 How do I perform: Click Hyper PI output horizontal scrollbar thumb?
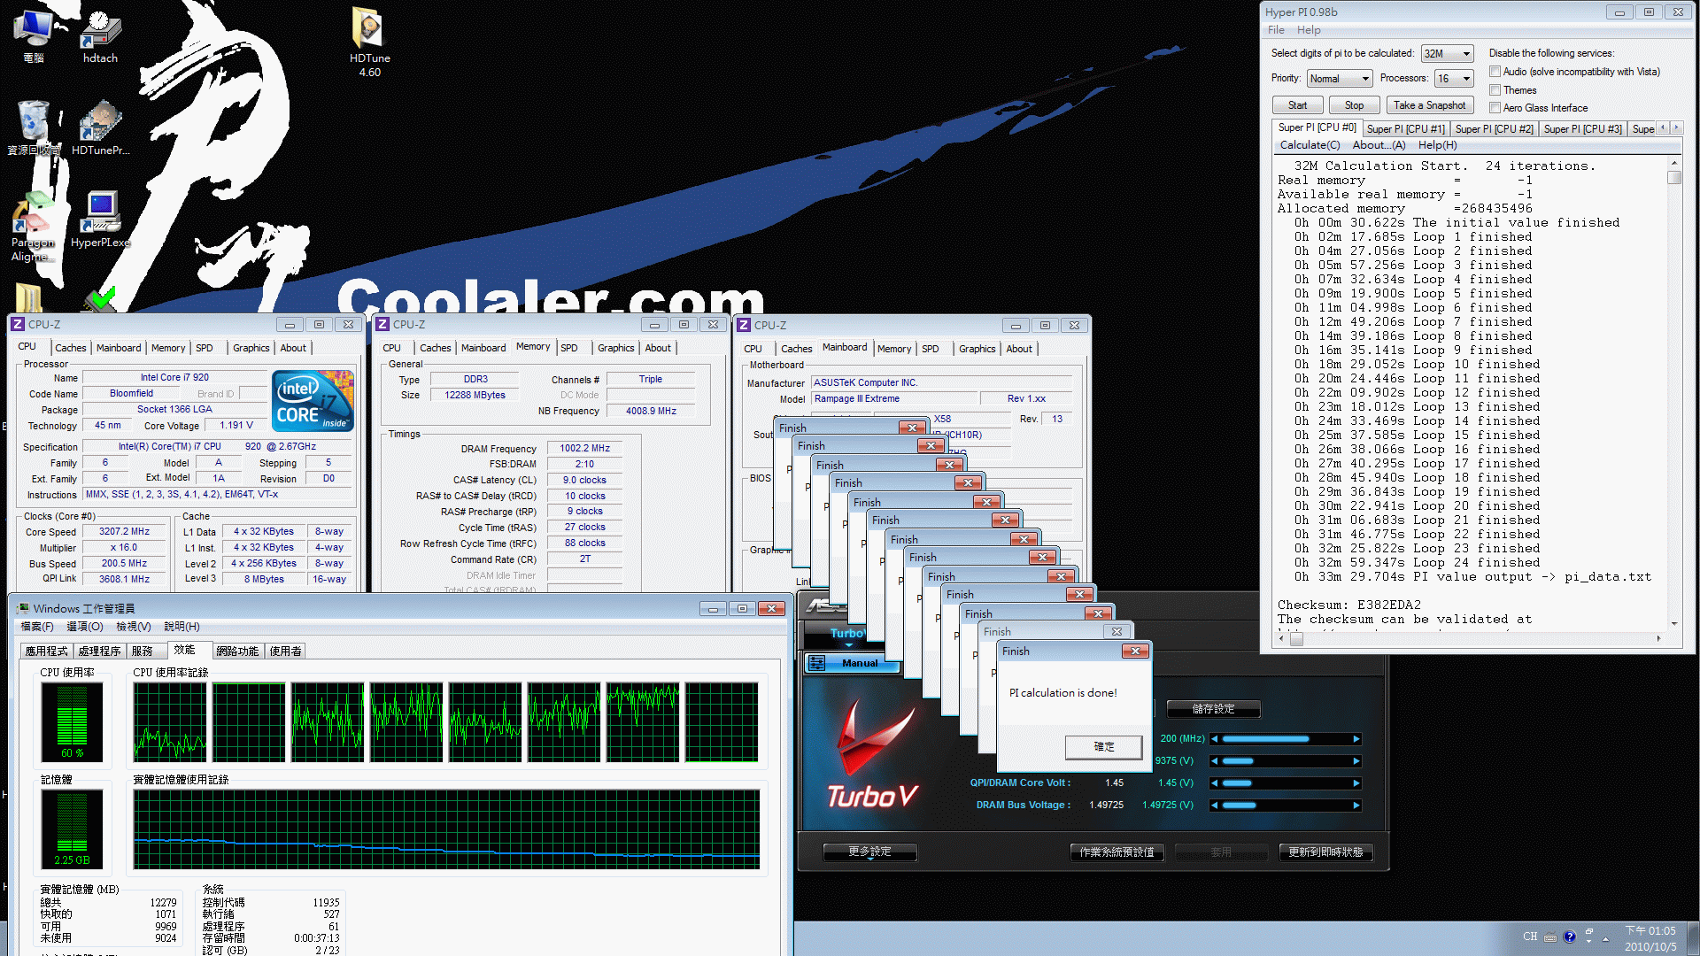point(1296,639)
